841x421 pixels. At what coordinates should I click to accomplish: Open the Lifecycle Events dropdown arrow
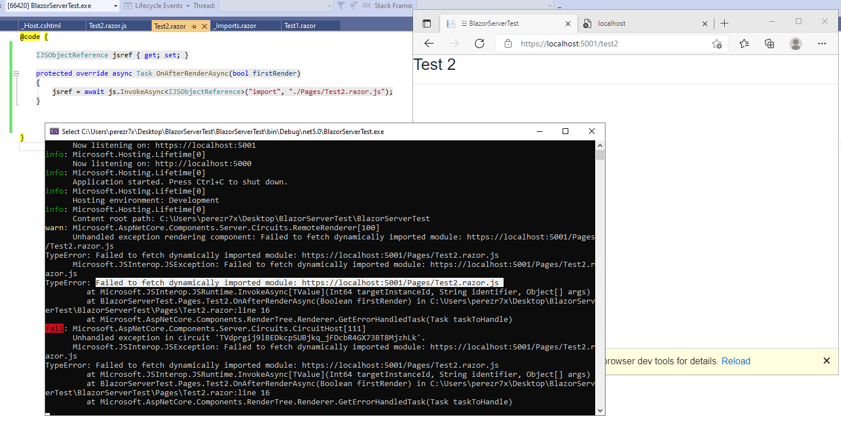point(187,6)
